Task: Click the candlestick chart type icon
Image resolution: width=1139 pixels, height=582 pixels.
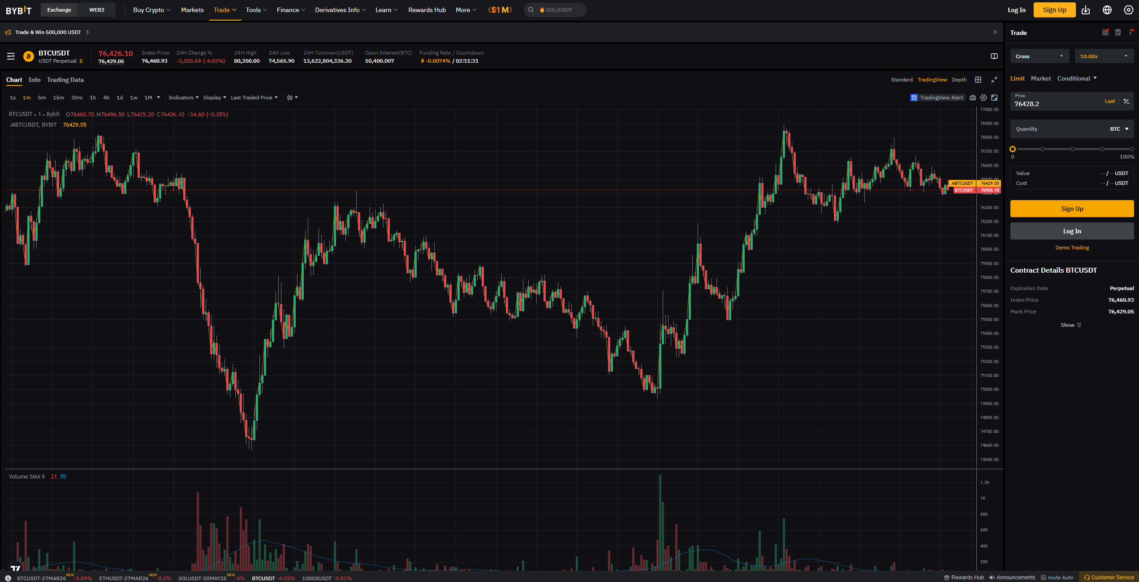Action: [x=290, y=98]
